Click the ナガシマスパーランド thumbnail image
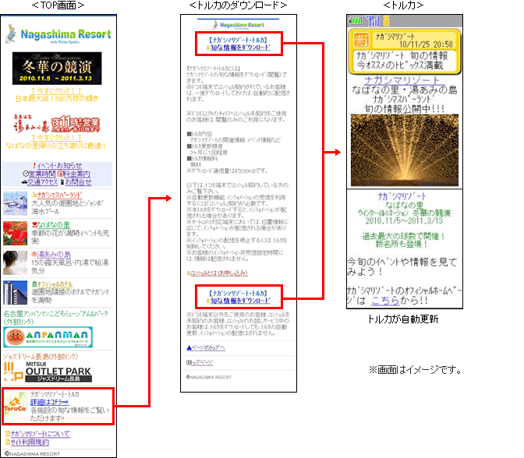Viewport: 524px width, 458px height. point(15,203)
